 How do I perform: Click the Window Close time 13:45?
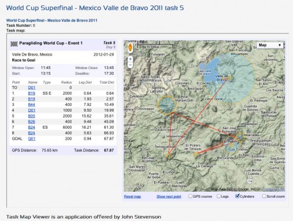pos(109,68)
